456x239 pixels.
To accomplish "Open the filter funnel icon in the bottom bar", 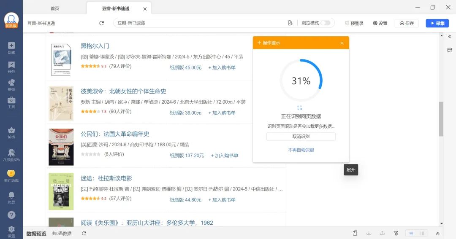I will click(x=396, y=233).
